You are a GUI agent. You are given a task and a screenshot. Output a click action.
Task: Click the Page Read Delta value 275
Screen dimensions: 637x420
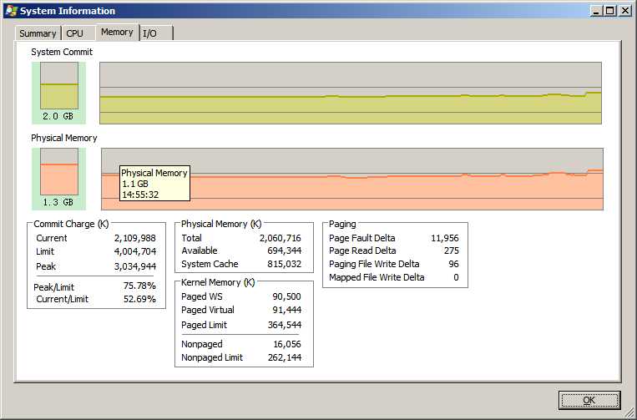452,250
